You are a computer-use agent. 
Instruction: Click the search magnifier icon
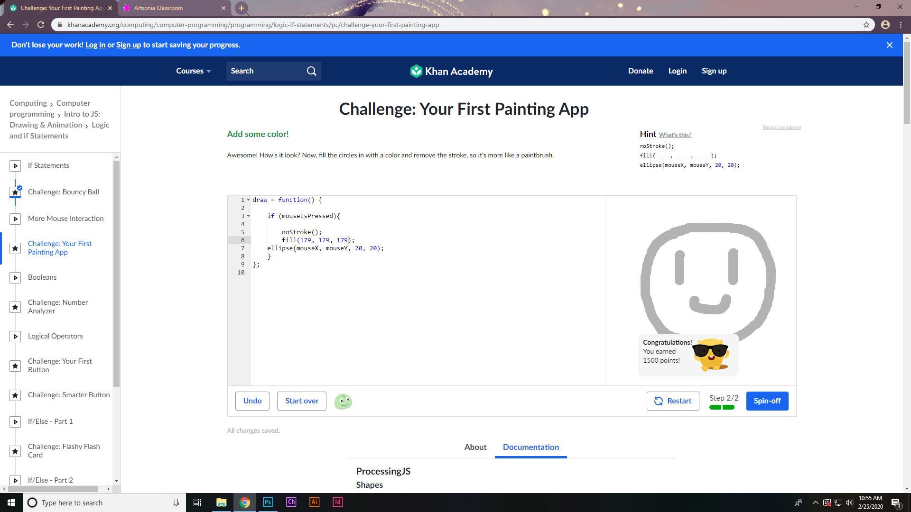click(311, 71)
